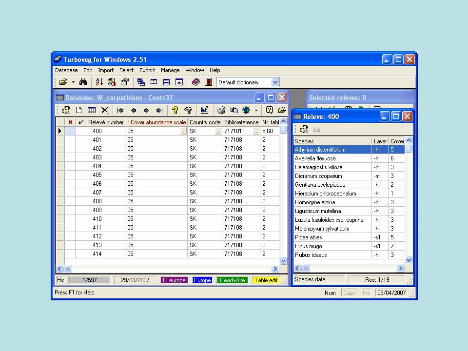This screenshot has width=468, height=351.
Task: Cascade windows using main toolbar icon
Action: [x=141, y=82]
